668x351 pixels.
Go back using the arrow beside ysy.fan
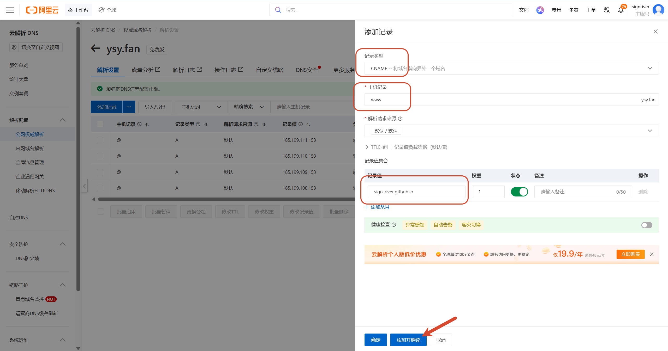pyautogui.click(x=96, y=48)
